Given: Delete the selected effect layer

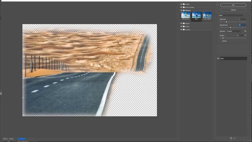Looking at the screenshot, I should point(235,138).
